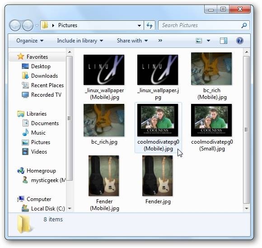Click file list scroll up arrow
262x248 pixels.
click(x=247, y=52)
